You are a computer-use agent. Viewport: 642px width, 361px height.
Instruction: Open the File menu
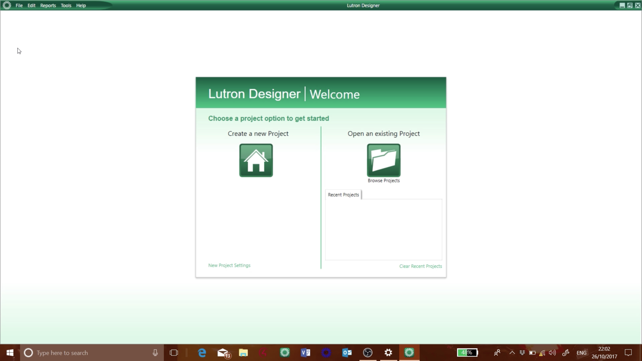(x=19, y=5)
